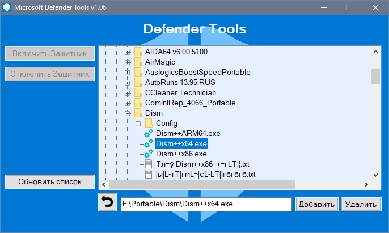The height and width of the screenshot is (233, 389).
Task: Click the vertical scrollbar down arrow
Action: pos(375,175)
